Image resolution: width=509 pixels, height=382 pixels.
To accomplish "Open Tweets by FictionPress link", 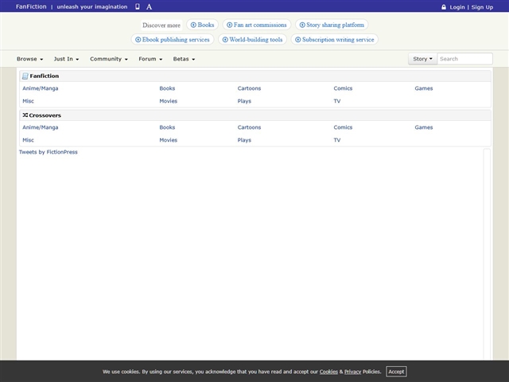I will coord(48,152).
